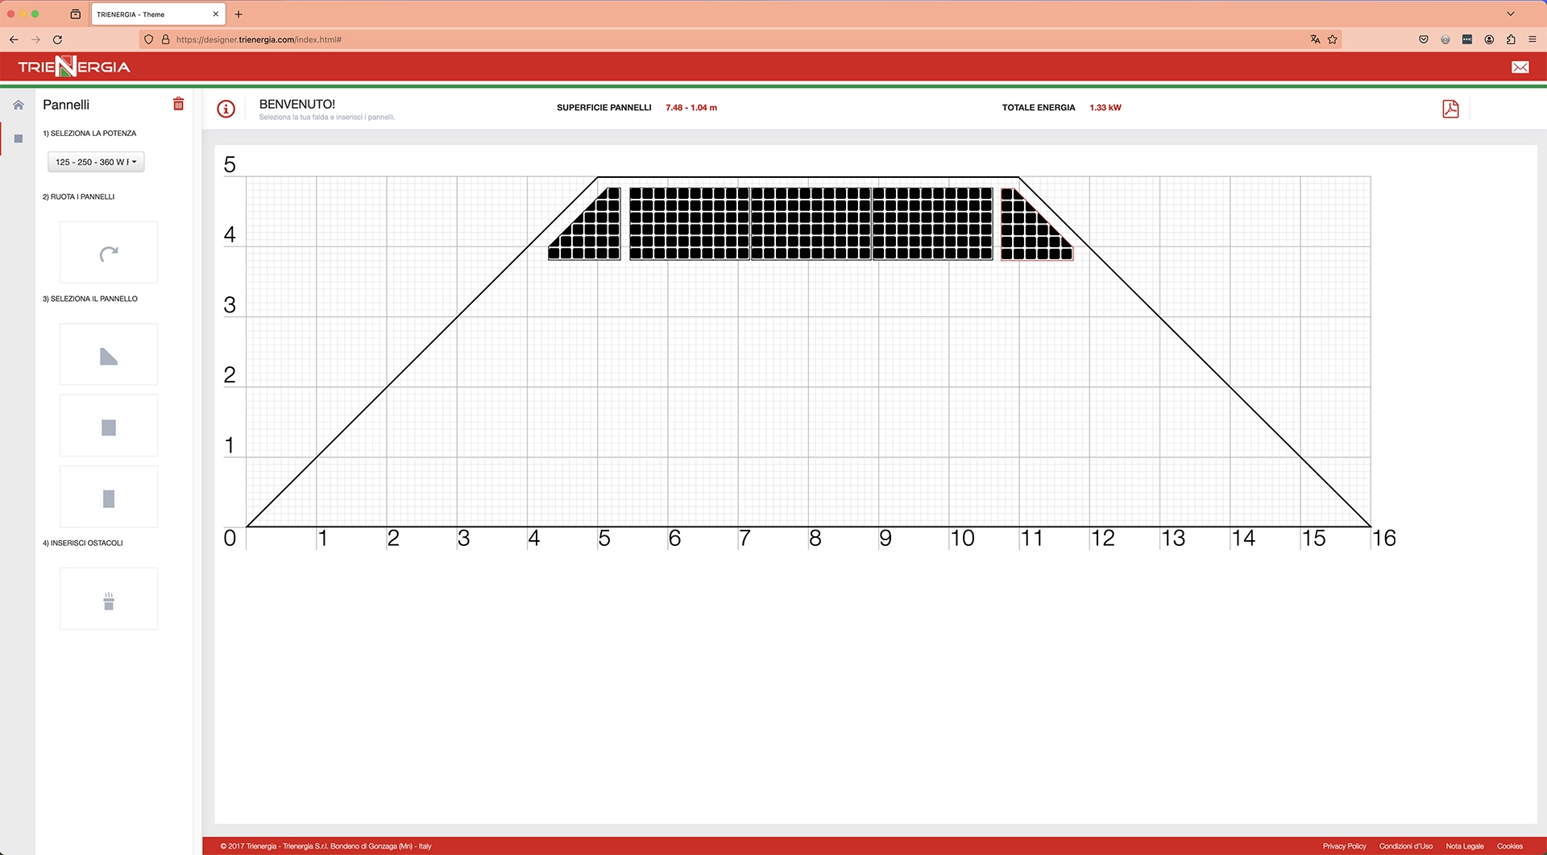The image size is (1547, 855).
Task: Open the browser hamburger menu
Action: point(1532,39)
